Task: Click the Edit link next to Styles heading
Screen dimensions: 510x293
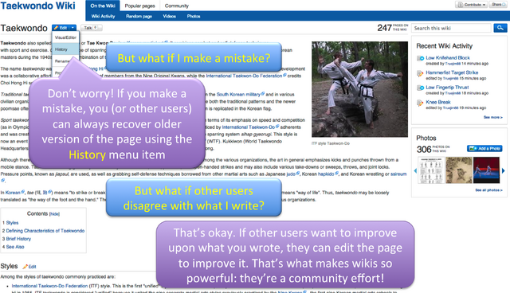Action: tap(29, 267)
